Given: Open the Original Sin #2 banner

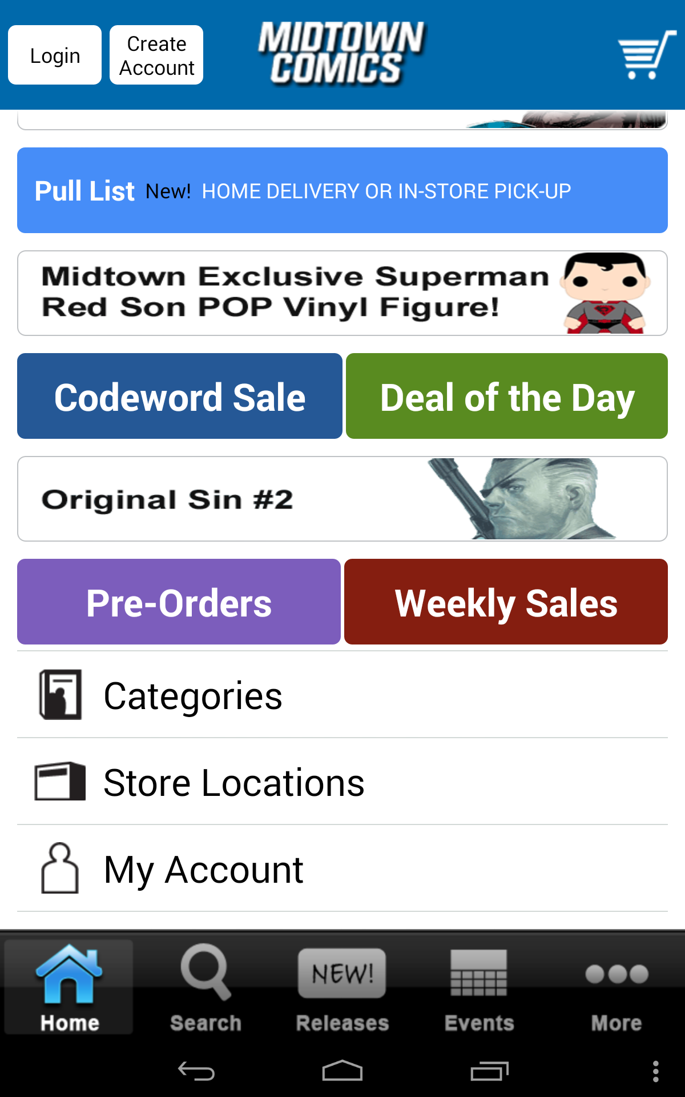Looking at the screenshot, I should tap(342, 499).
